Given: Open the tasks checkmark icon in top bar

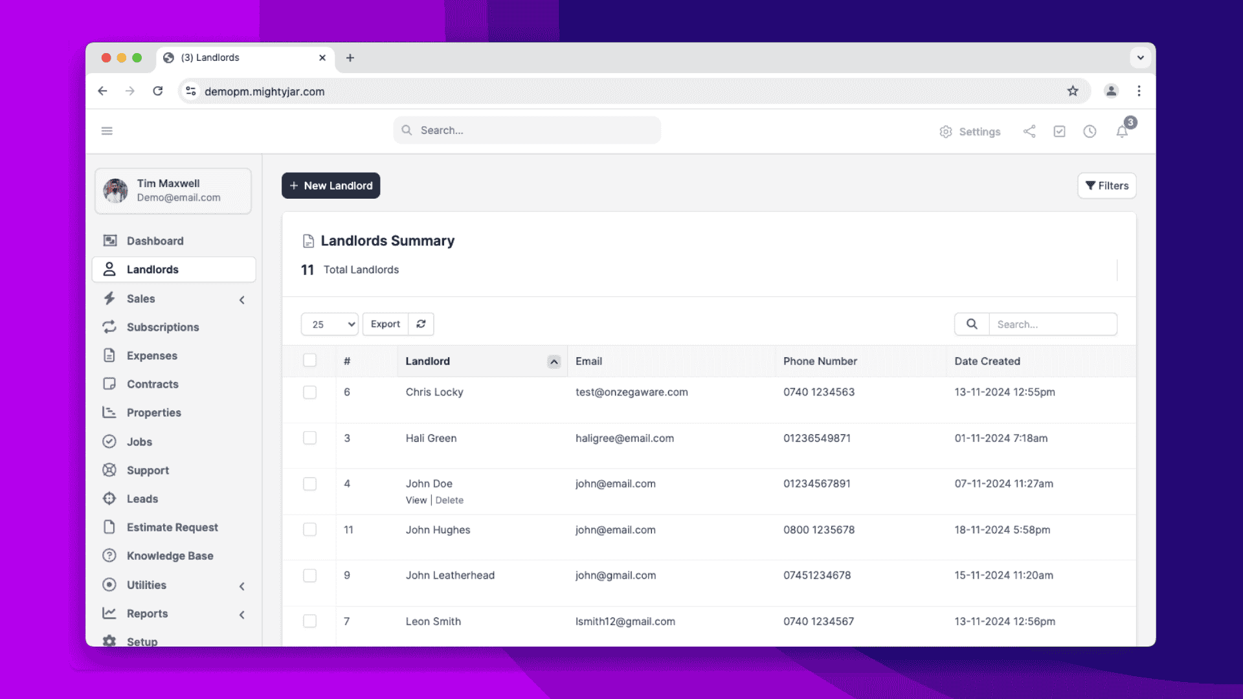Looking at the screenshot, I should tap(1059, 131).
